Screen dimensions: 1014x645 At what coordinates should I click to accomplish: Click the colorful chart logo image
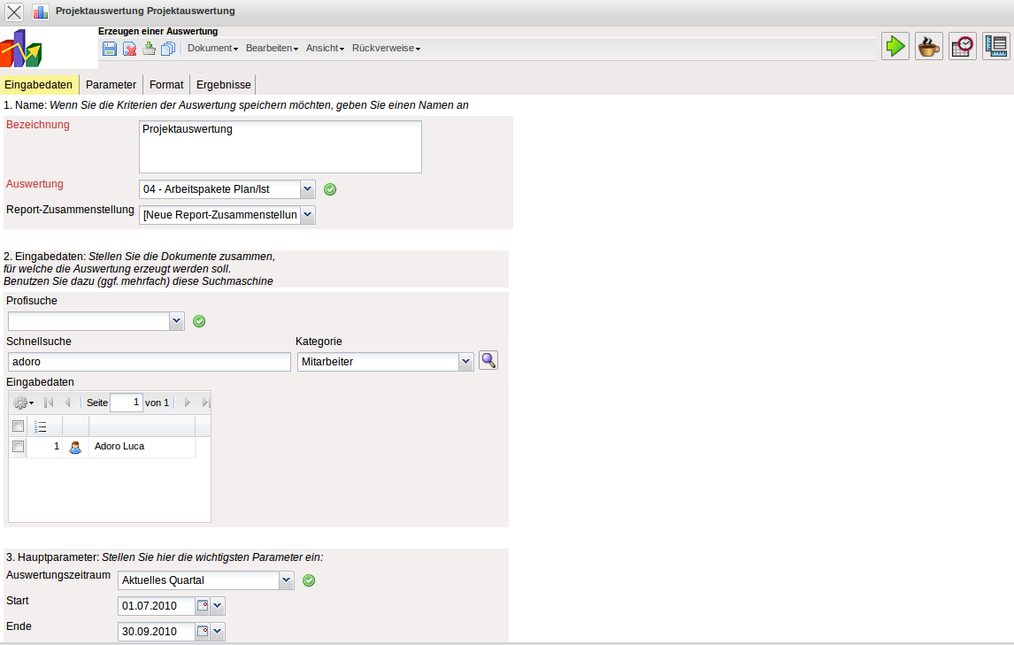(x=21, y=49)
